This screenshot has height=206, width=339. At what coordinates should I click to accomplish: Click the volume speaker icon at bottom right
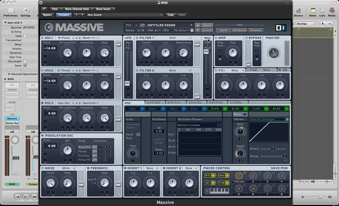[330, 197]
